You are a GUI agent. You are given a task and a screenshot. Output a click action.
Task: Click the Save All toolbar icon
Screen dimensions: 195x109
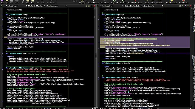tap(17, 1)
